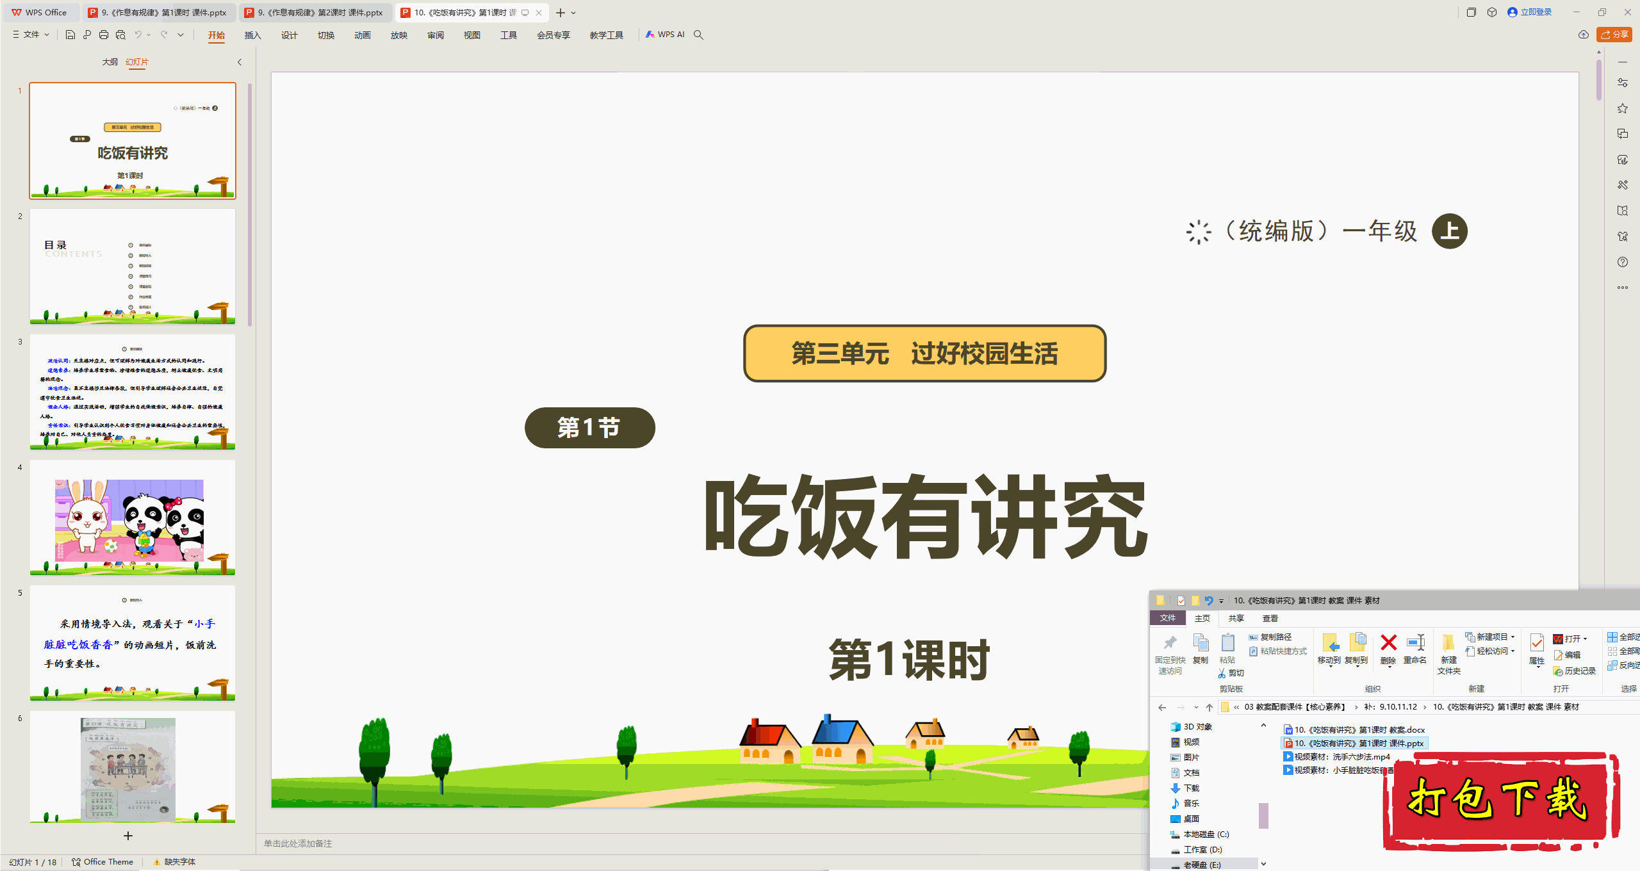The height and width of the screenshot is (871, 1640).
Task: Select slide 2 目录 thumbnail
Action: 133,266
